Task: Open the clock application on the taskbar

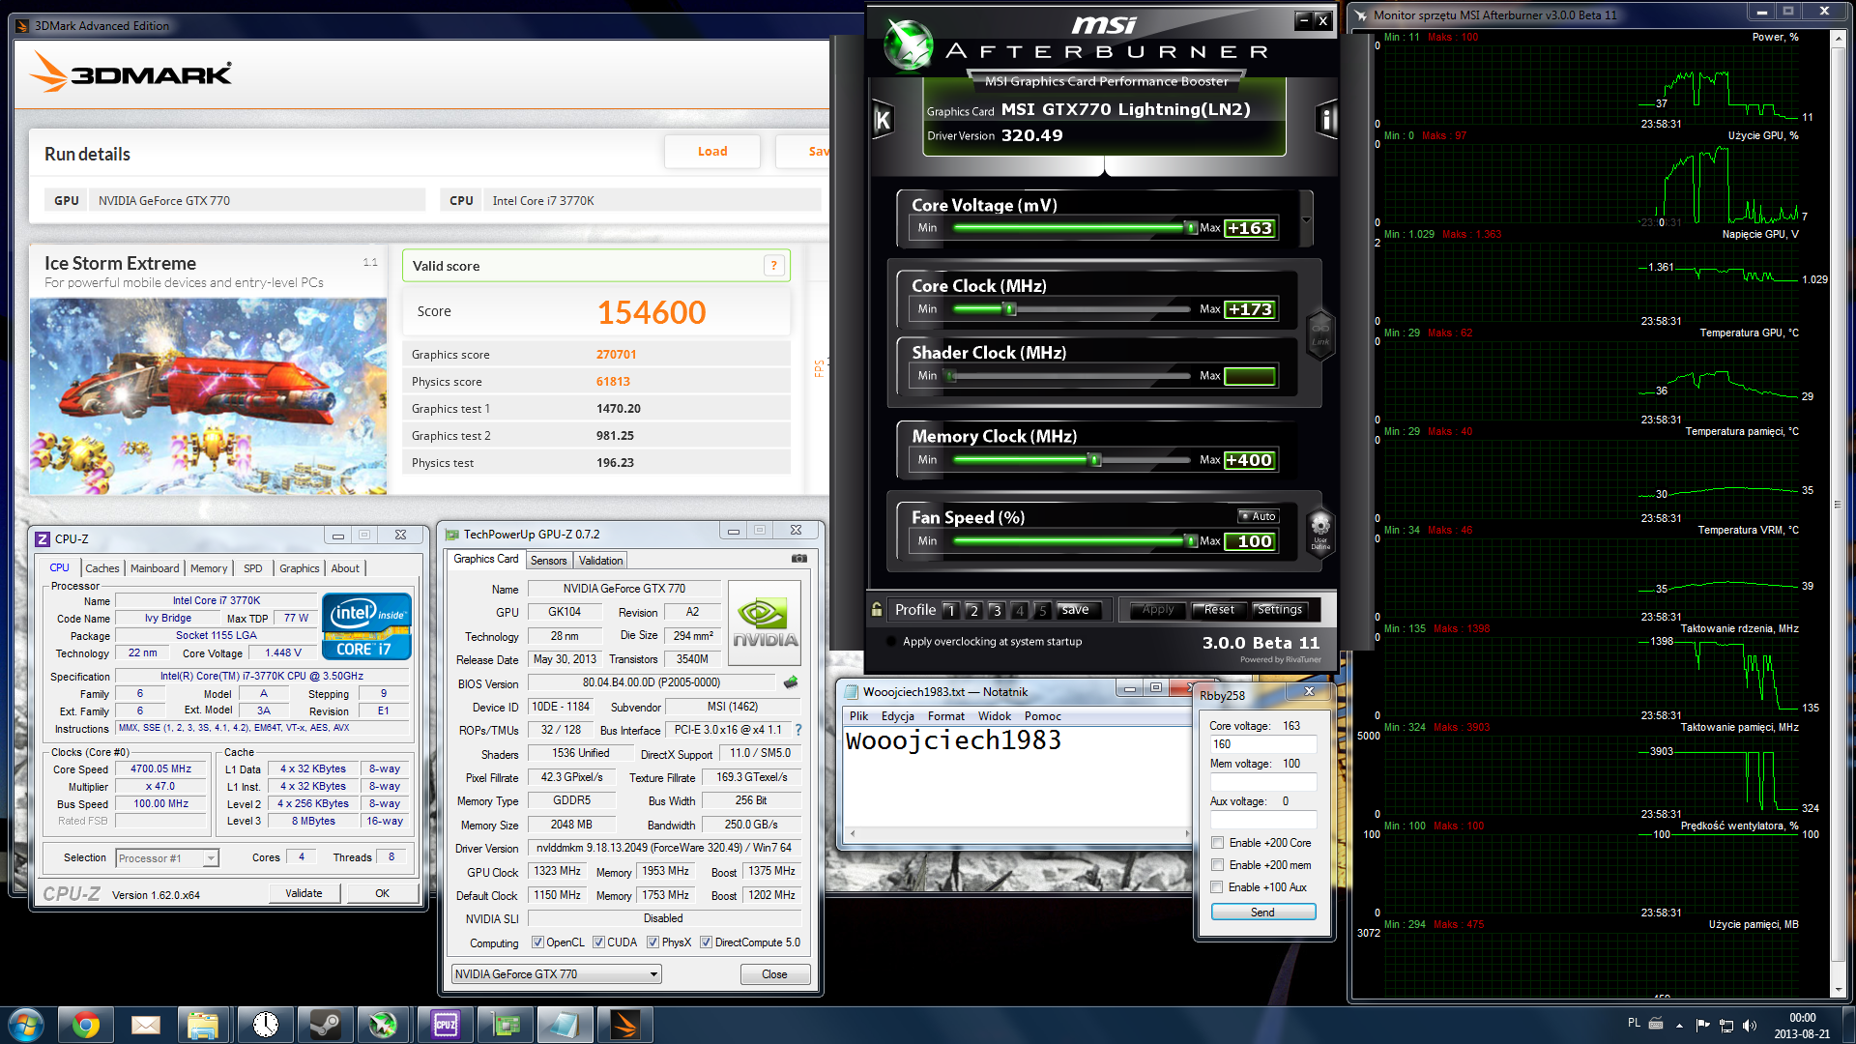Action: click(x=265, y=1025)
